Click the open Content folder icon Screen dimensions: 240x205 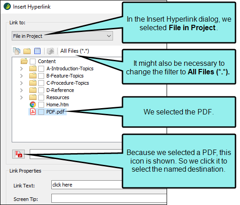point(24,61)
